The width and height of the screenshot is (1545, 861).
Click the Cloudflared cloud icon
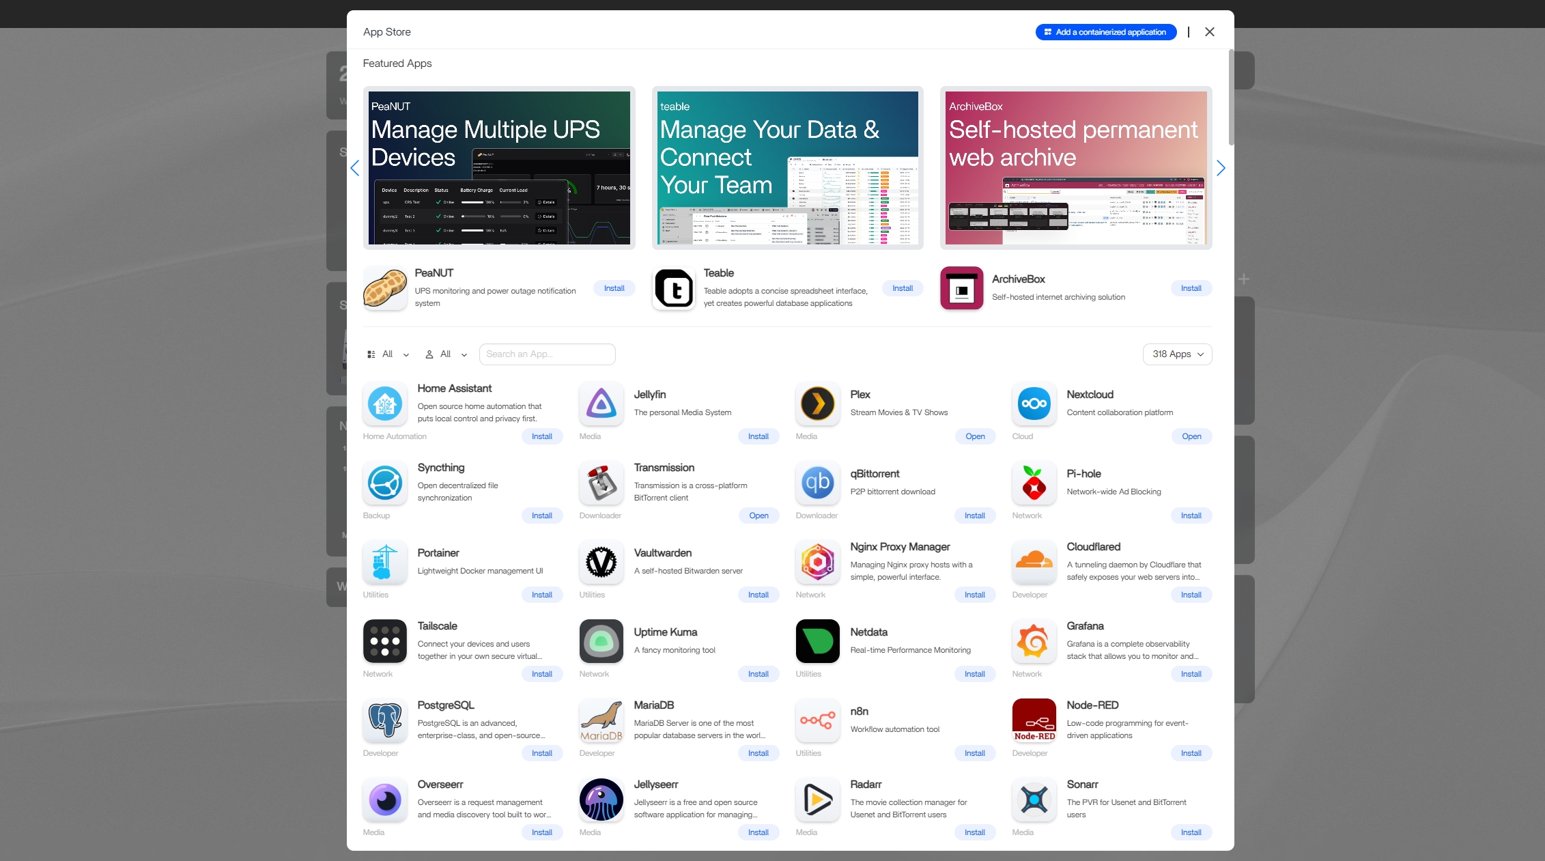pyautogui.click(x=1034, y=562)
